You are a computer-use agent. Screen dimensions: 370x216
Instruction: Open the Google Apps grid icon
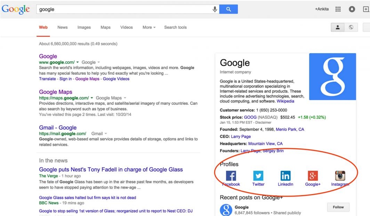[338, 9]
